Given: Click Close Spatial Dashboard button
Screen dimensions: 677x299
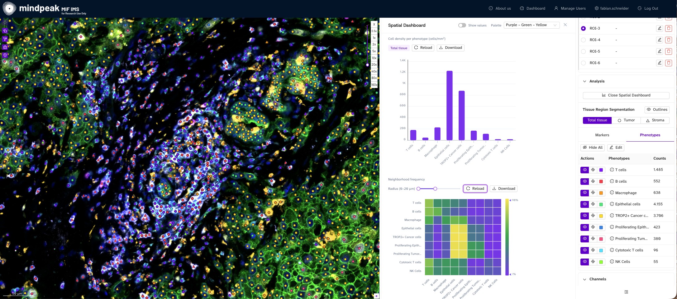Looking at the screenshot, I should pos(626,95).
